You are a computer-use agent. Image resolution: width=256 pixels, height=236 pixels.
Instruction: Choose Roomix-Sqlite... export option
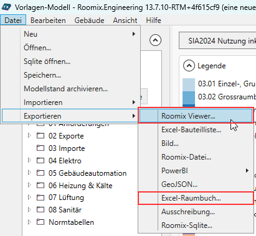pyautogui.click(x=196, y=225)
